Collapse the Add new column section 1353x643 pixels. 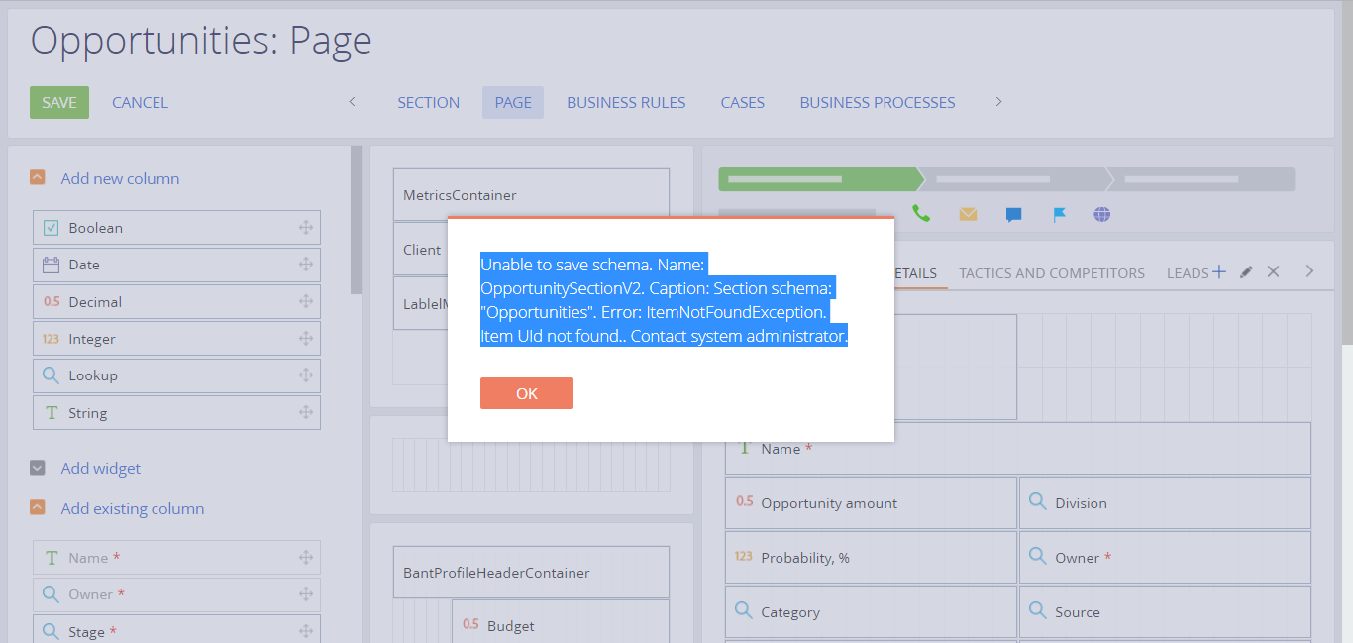38,178
